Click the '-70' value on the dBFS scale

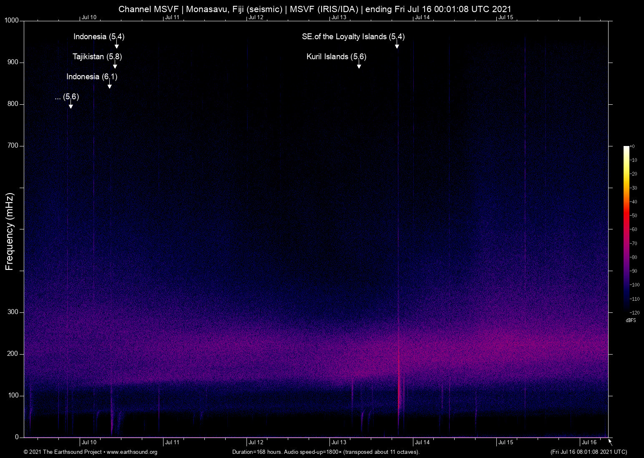pyautogui.click(x=633, y=244)
